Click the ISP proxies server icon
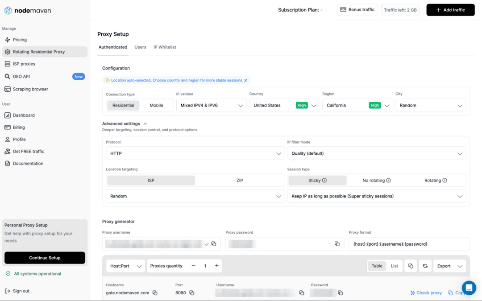482x301 pixels. click(8, 64)
